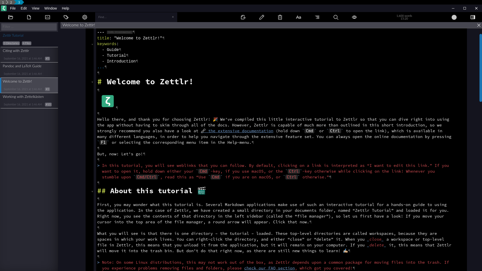Toggle distraction-free mode eye icon
This screenshot has width=482, height=271.
(x=354, y=17)
